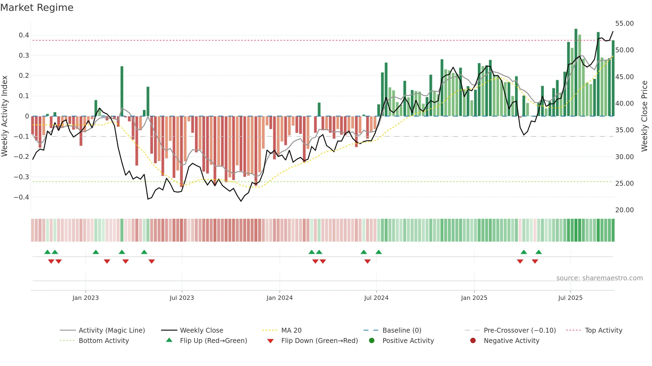The width and height of the screenshot is (652, 366).
Task: Click the Negative Activity red circle icon
Action: click(x=473, y=341)
